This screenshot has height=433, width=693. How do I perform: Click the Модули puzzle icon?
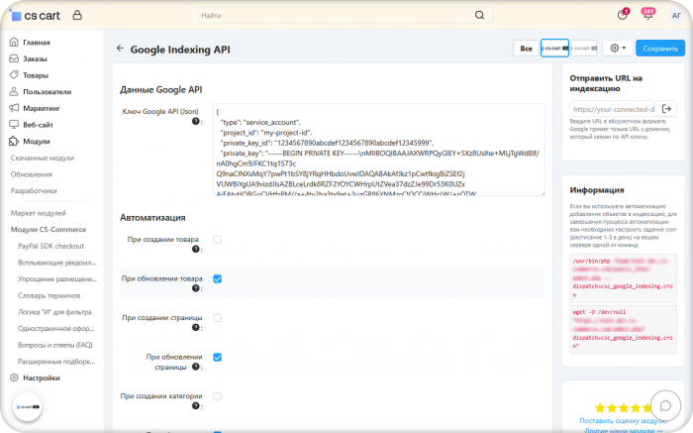[14, 141]
